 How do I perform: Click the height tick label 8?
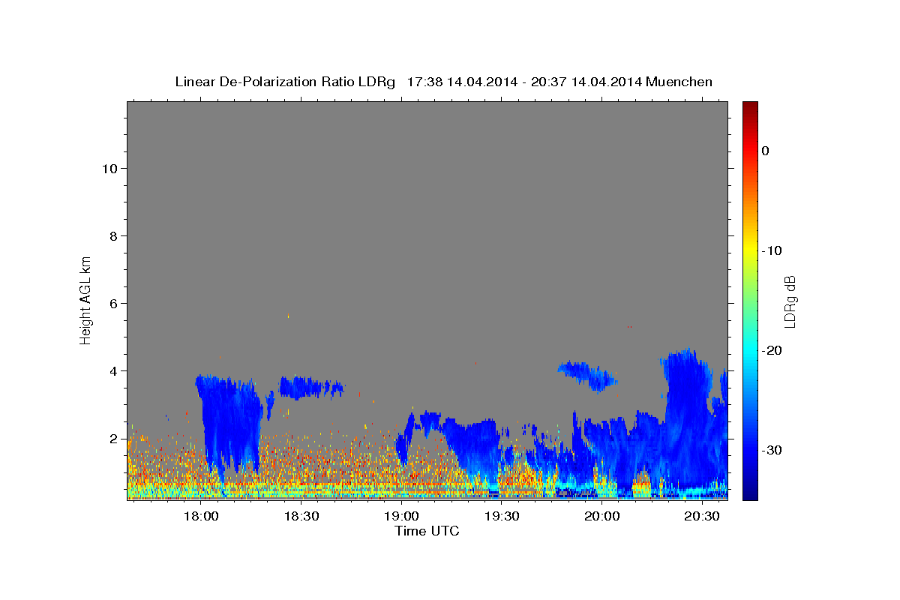(113, 235)
